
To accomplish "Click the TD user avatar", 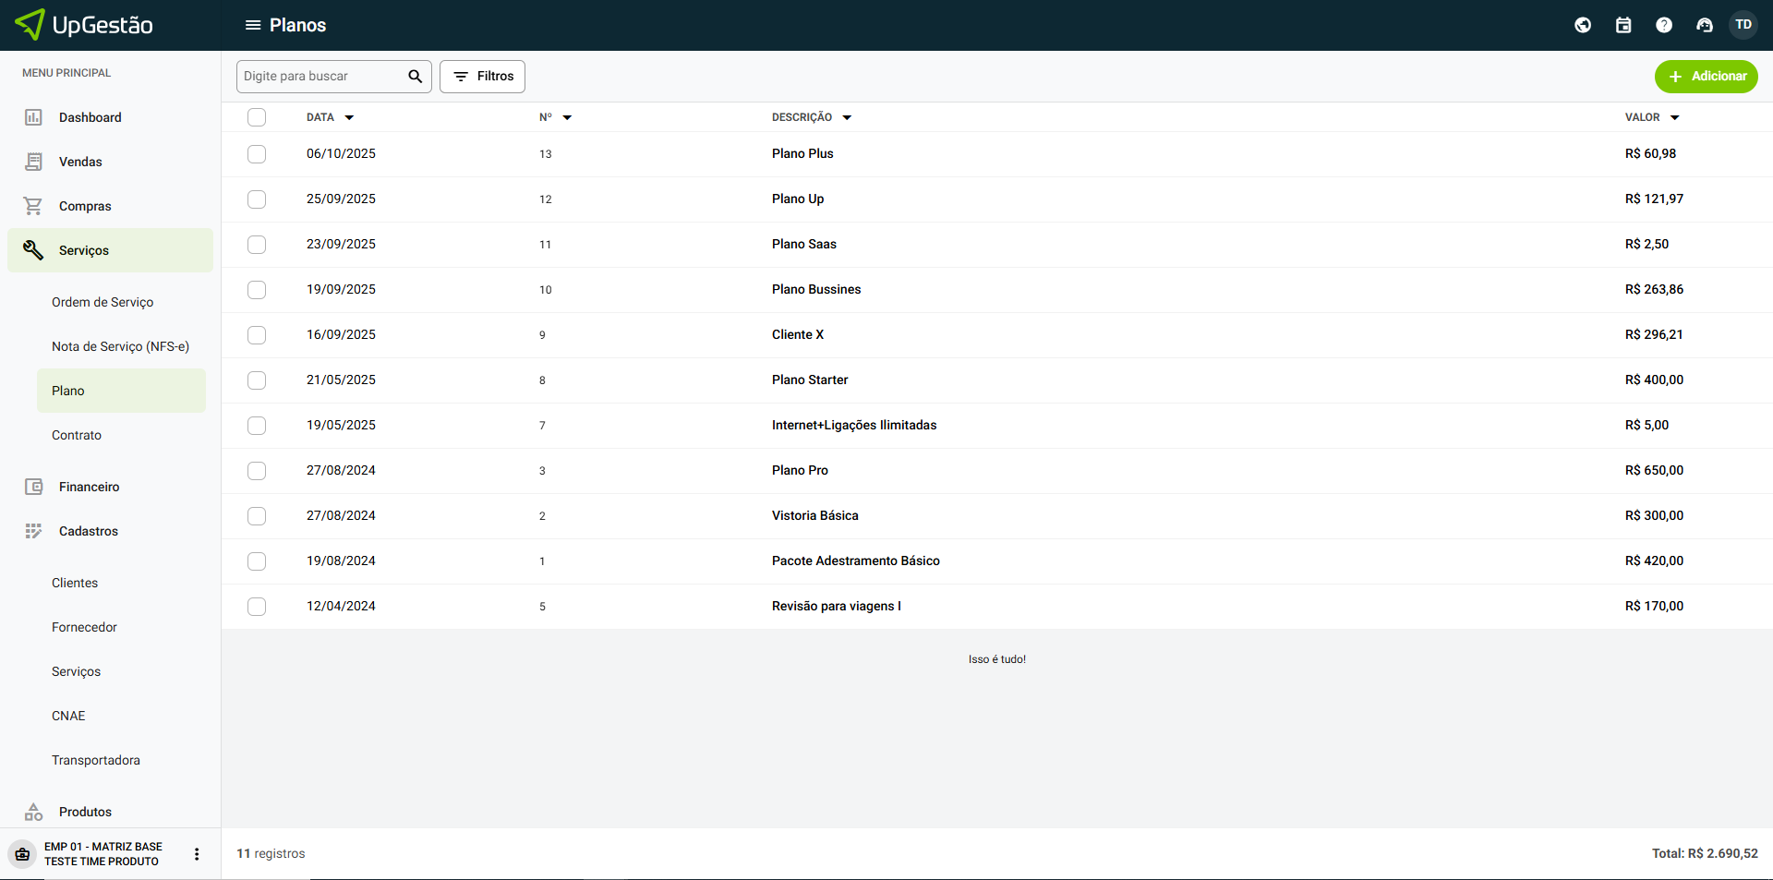I will click(x=1743, y=25).
